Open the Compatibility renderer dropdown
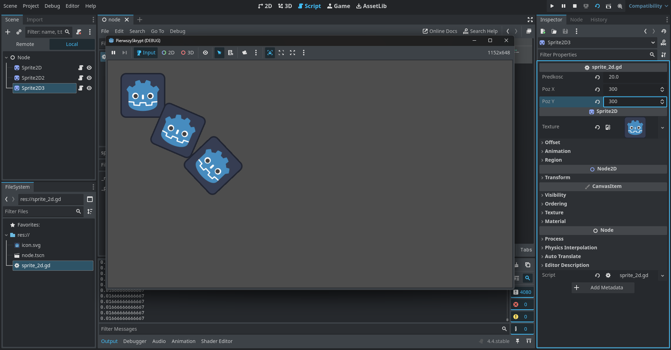 pos(648,6)
